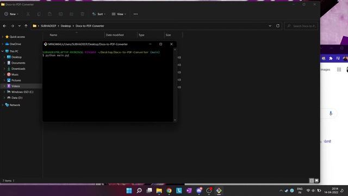Screen dimensions: 348x196
Task: Open the View dropdown menu
Action: pos(119,14)
